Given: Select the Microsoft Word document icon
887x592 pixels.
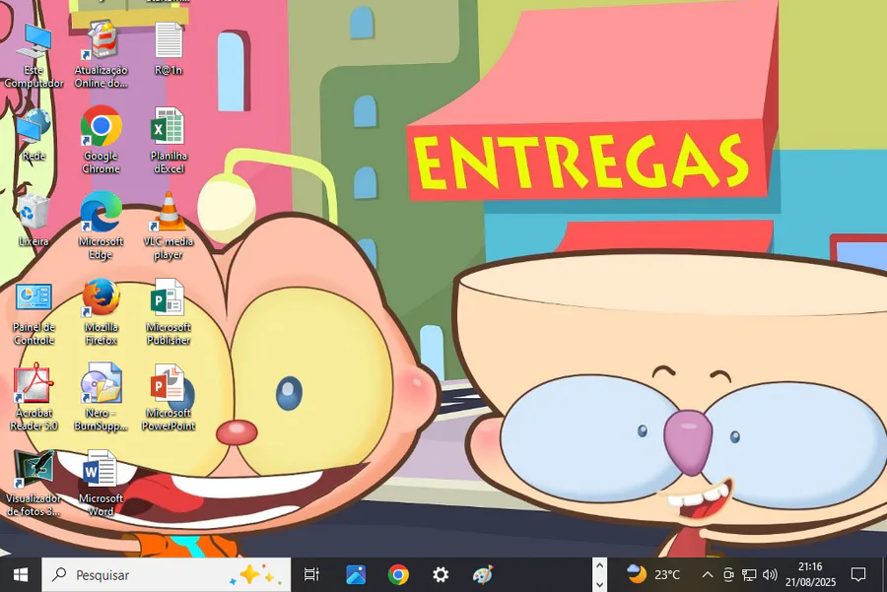Looking at the screenshot, I should point(101,484).
